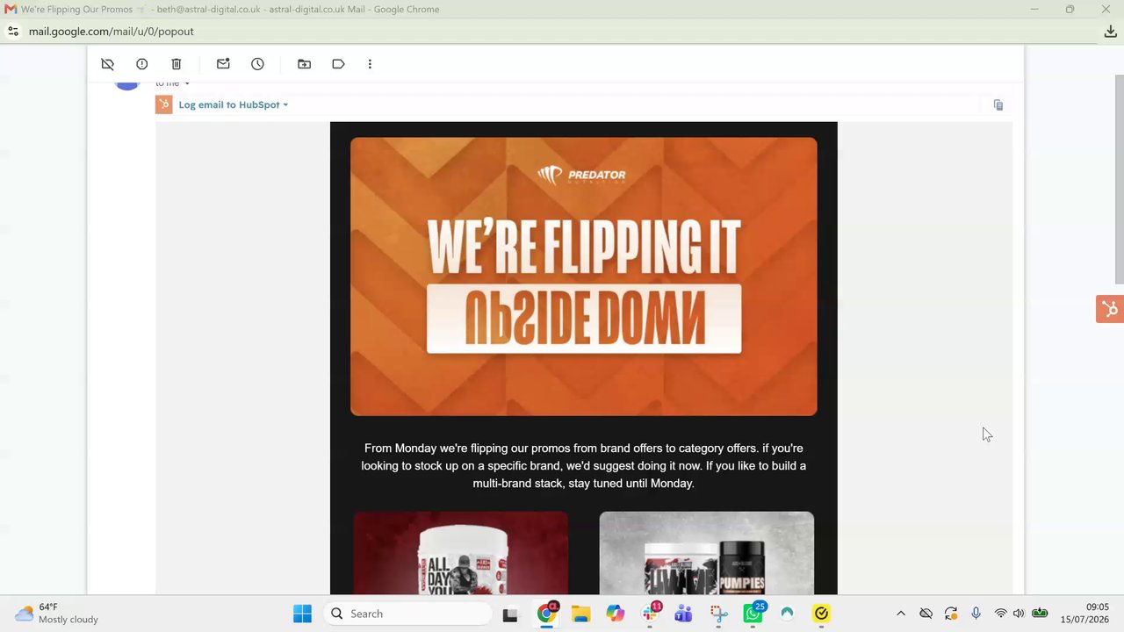Snooze this email with the clock icon
The width and height of the screenshot is (1124, 632).
pos(257,64)
